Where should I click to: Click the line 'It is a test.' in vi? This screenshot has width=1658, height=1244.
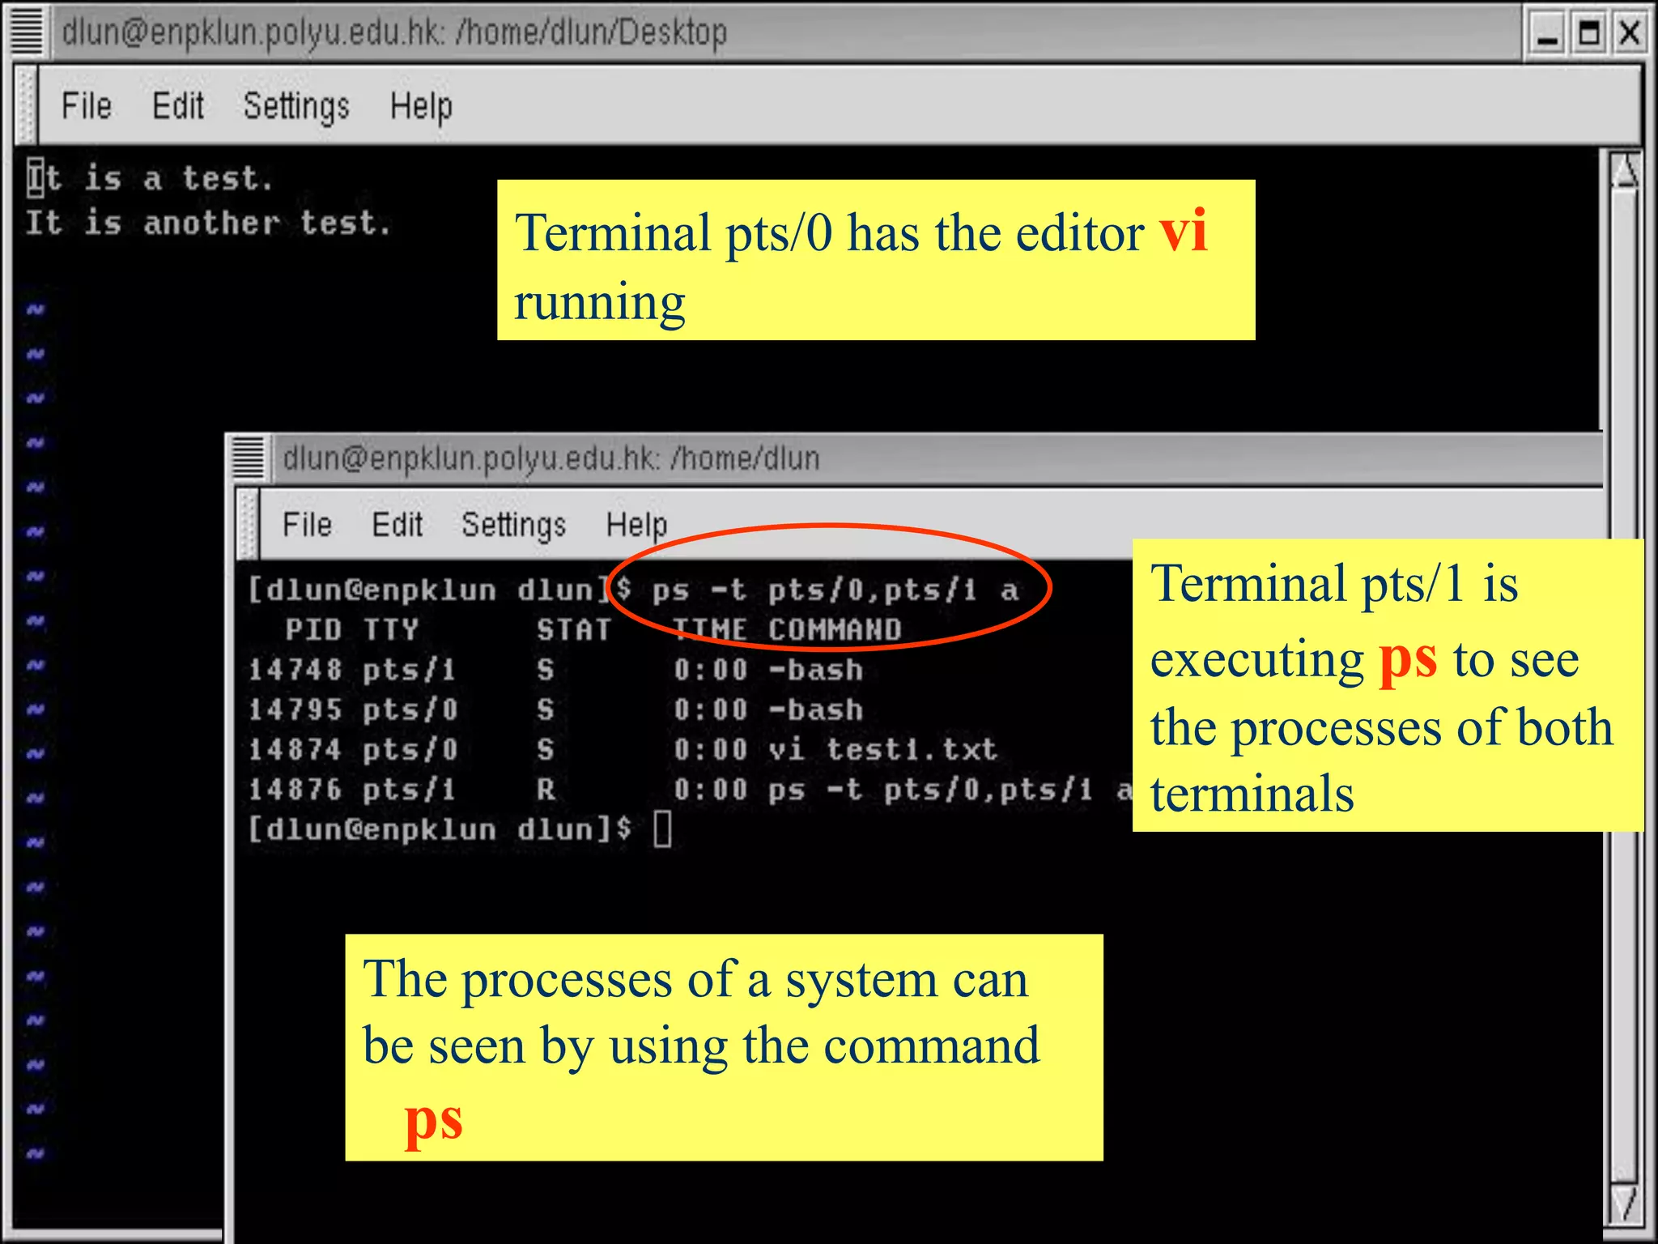click(150, 178)
